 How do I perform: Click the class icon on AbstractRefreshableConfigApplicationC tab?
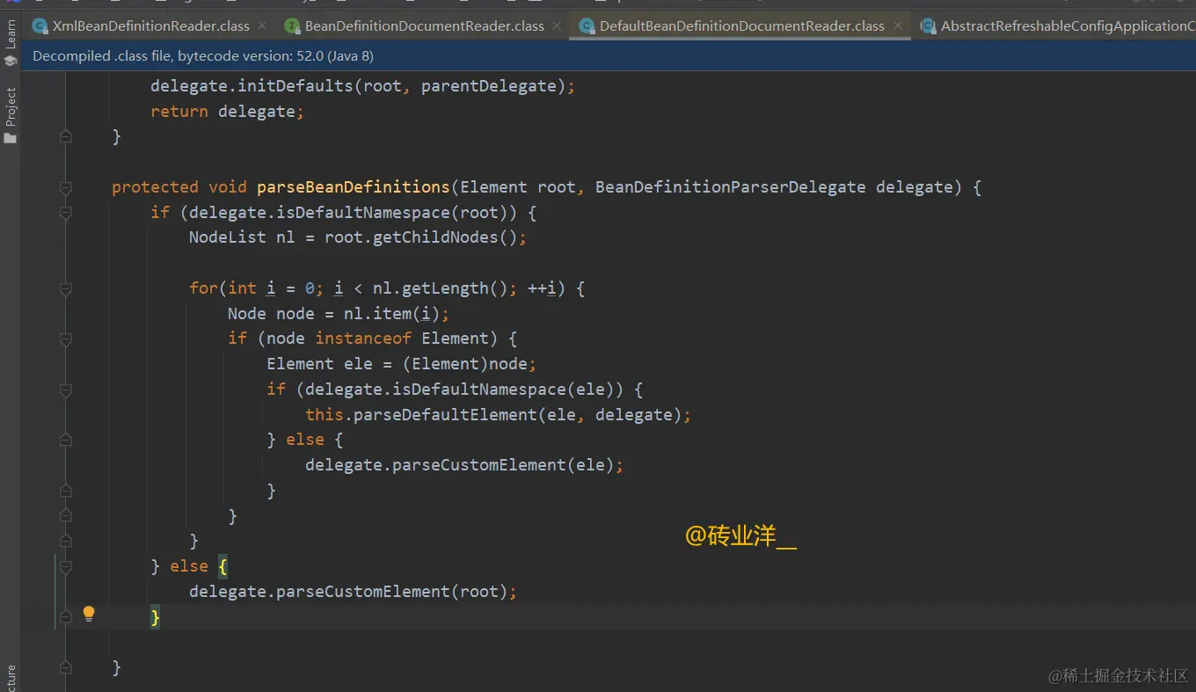pyautogui.click(x=928, y=26)
